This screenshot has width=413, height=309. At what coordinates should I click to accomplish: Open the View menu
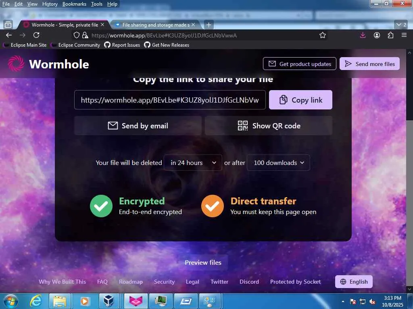click(x=32, y=4)
